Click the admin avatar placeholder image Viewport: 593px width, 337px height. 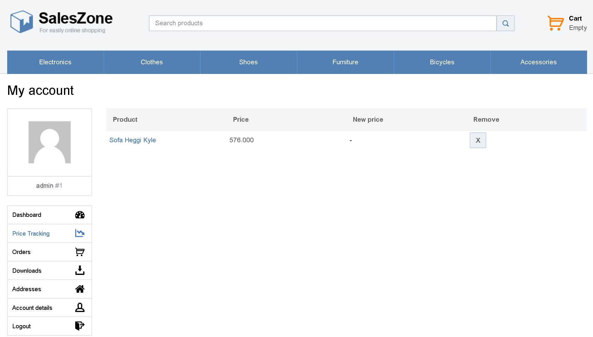pyautogui.click(x=50, y=142)
